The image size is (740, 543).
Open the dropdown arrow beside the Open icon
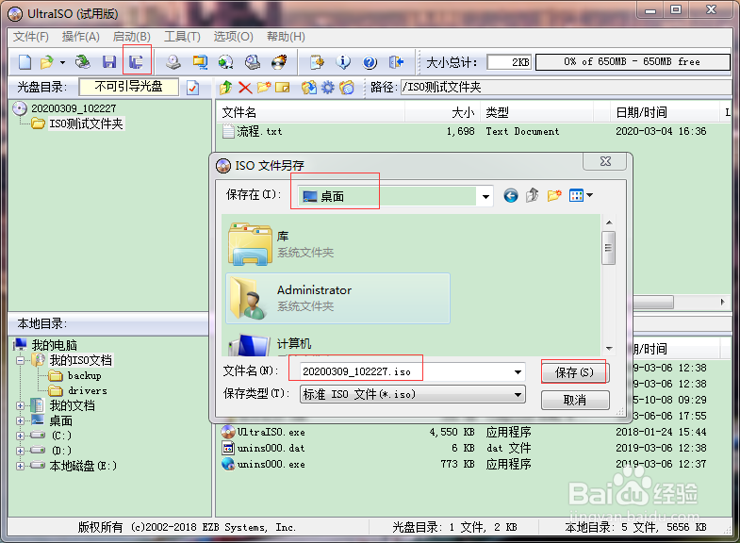(62, 62)
